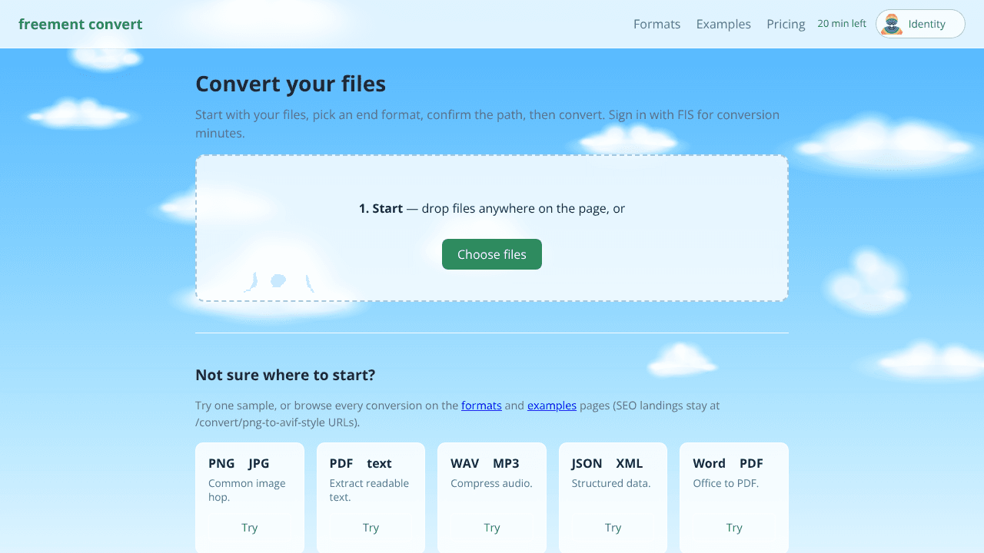The width and height of the screenshot is (984, 553).
Task: Go to the Pricing page
Action: 786,24
